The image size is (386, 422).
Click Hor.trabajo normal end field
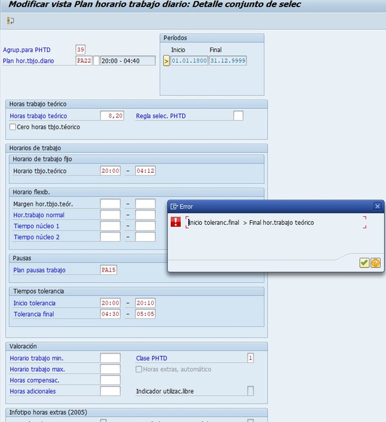point(145,215)
